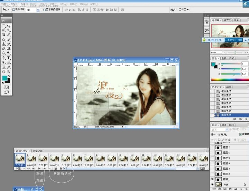This screenshot has height=191, width=249.
Task: Select the Rectangular Marquee tool
Action: [x=4, y=26]
